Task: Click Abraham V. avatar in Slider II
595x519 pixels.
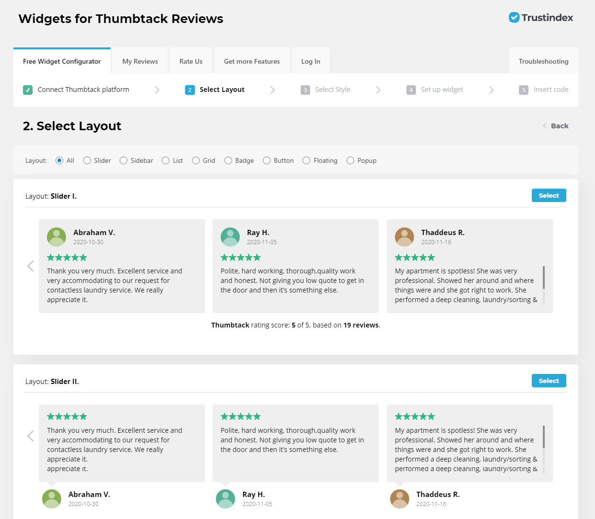Action: click(x=52, y=499)
